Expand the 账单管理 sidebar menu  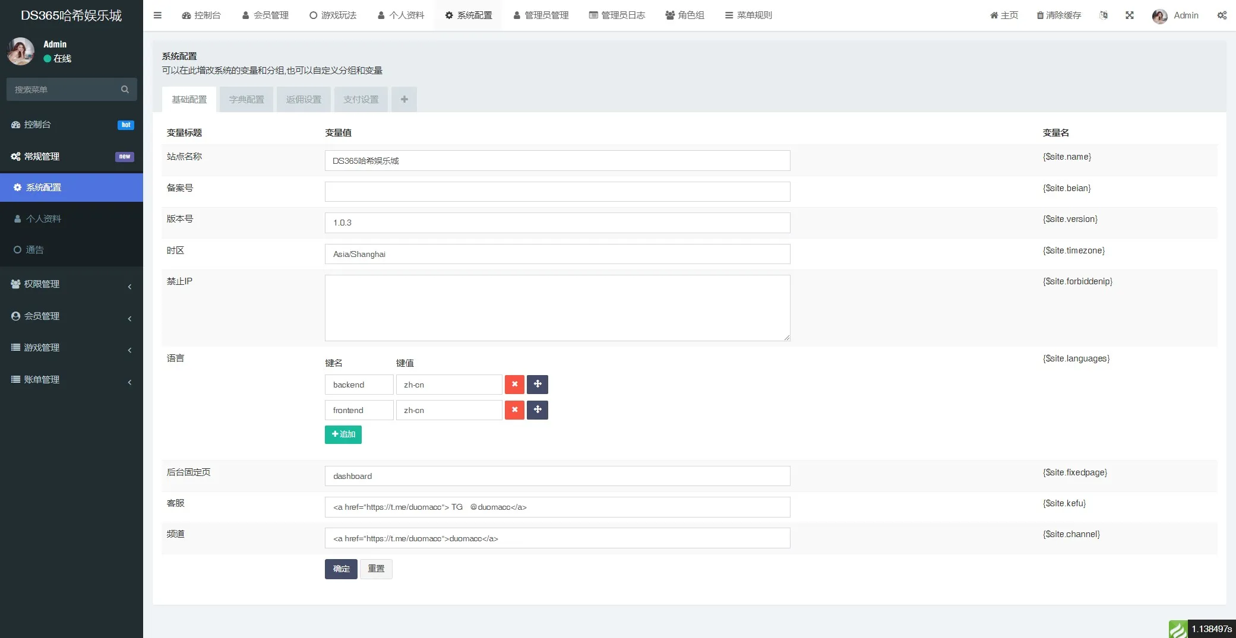pos(71,380)
